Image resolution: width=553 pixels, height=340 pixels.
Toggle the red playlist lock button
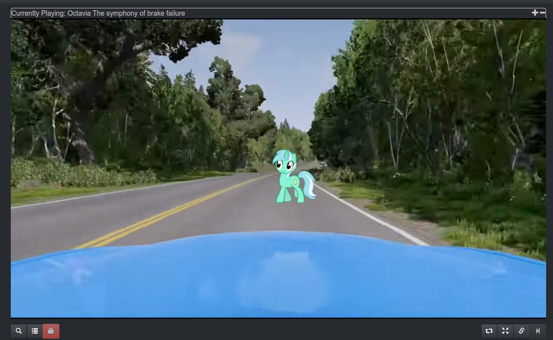coord(51,331)
